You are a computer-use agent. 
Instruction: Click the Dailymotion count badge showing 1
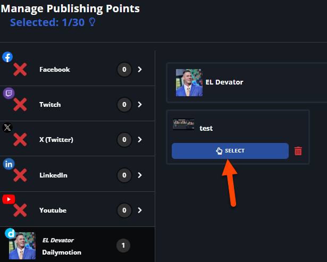coord(123,246)
